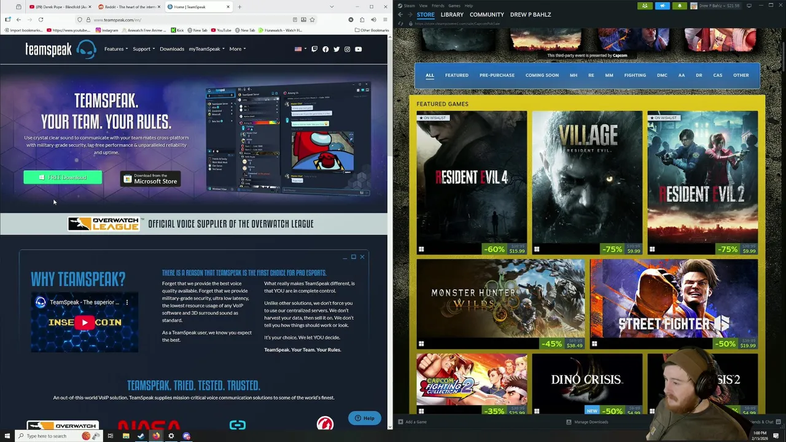This screenshot has height=442, width=786.
Task: Go back in Steam client
Action: coord(400,14)
